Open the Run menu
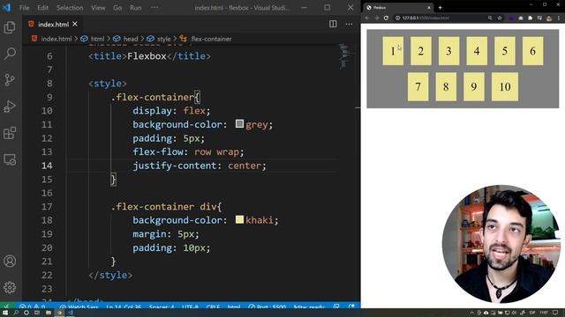 coord(135,8)
